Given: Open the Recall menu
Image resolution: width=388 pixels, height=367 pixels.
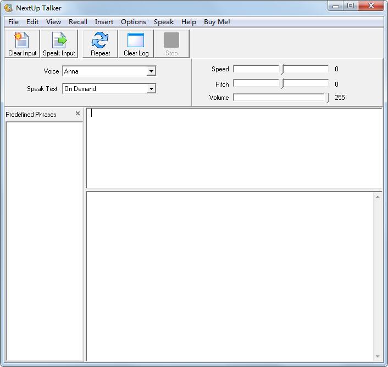Looking at the screenshot, I should click(x=78, y=22).
